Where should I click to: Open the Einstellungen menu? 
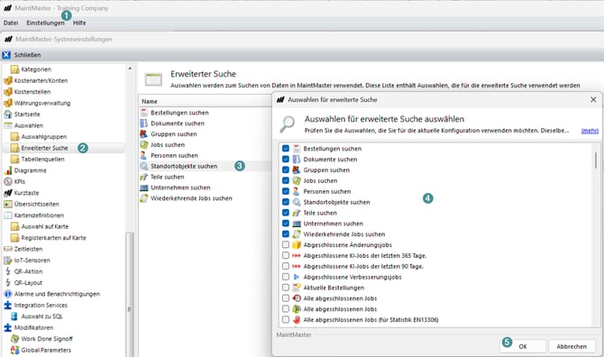tap(45, 23)
